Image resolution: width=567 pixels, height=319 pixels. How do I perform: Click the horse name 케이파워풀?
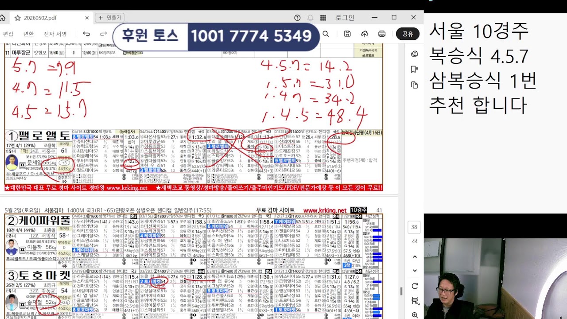click(44, 220)
